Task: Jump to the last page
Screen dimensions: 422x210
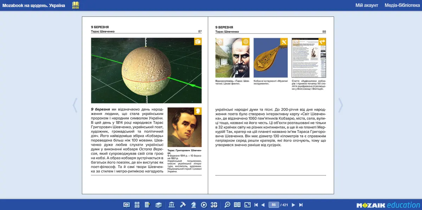Action: pyautogui.click(x=301, y=205)
